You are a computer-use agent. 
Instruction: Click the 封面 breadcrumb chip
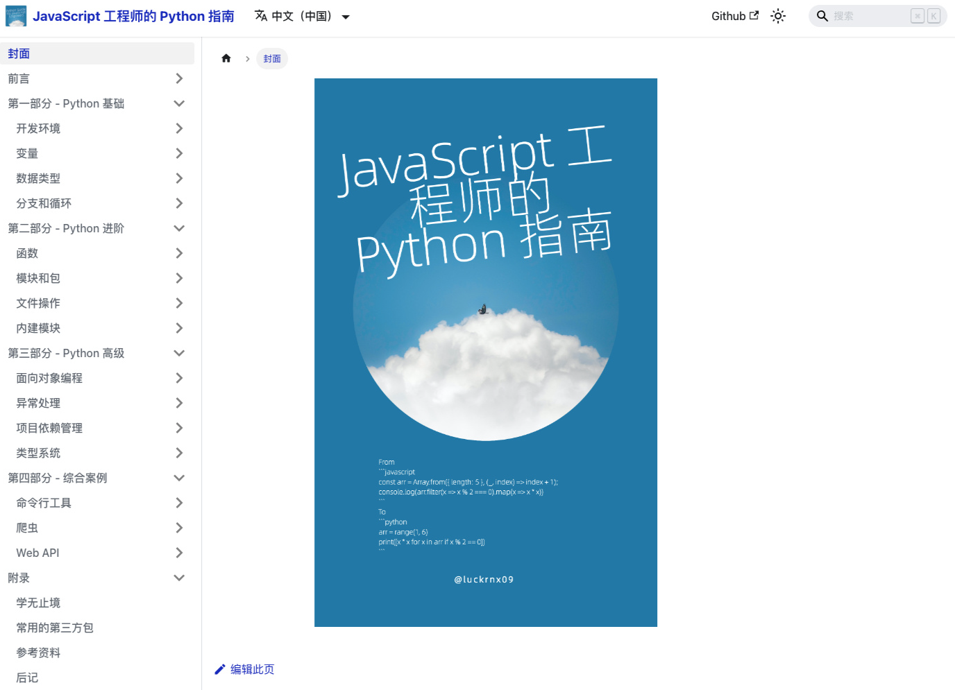[272, 59]
